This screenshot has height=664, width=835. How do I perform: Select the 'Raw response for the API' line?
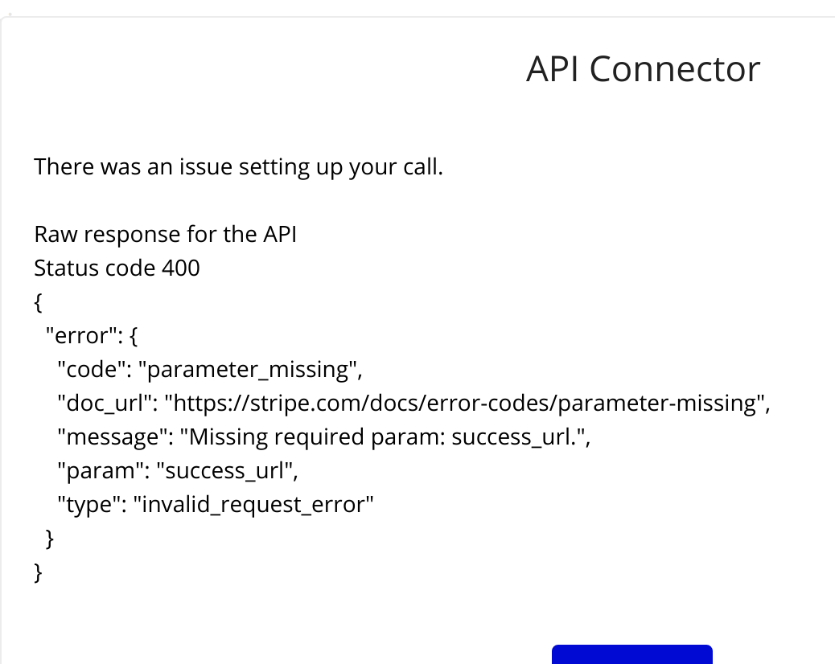pos(166,235)
